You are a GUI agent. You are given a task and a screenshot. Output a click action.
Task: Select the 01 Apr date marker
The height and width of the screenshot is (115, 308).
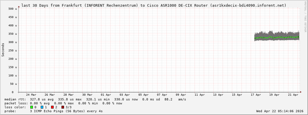[106, 95]
